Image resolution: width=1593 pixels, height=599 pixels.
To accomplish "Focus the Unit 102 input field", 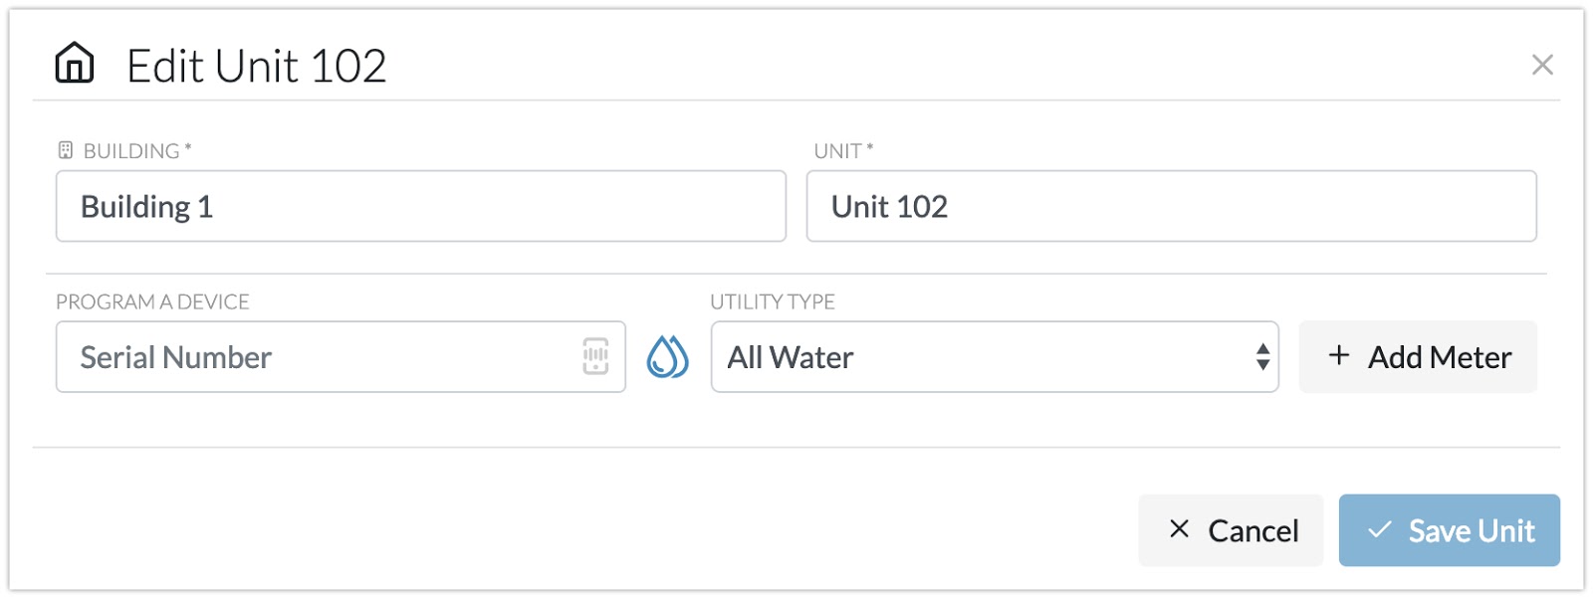I will click(1171, 206).
